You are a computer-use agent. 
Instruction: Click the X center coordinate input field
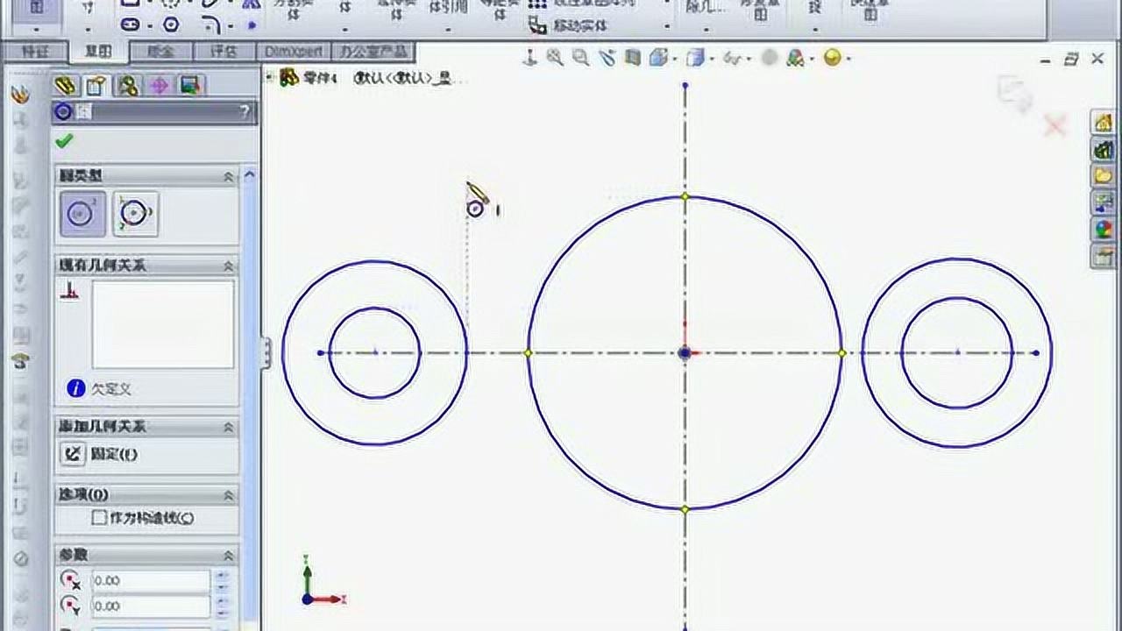pyautogui.click(x=151, y=580)
